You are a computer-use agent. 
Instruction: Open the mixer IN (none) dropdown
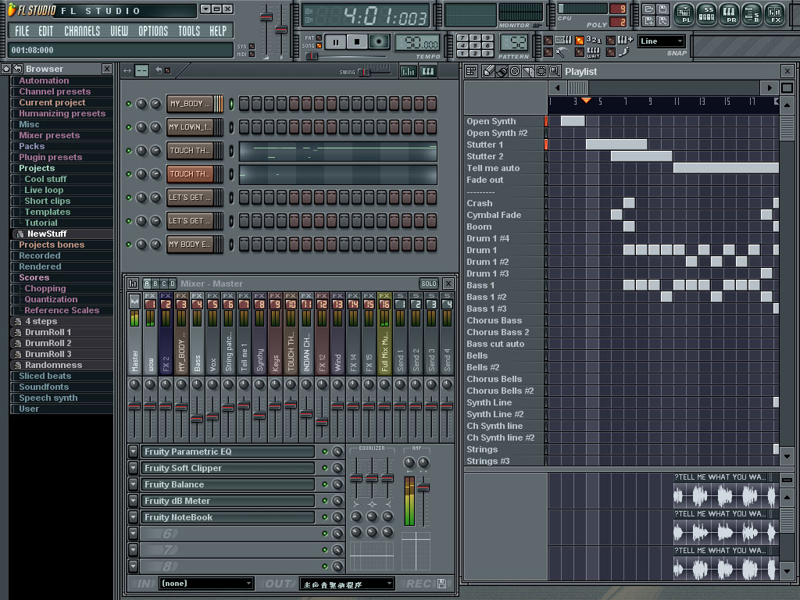206,584
